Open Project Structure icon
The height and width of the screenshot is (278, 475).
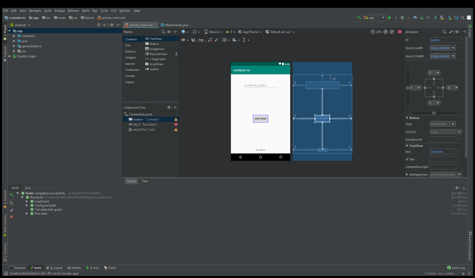click(456, 18)
